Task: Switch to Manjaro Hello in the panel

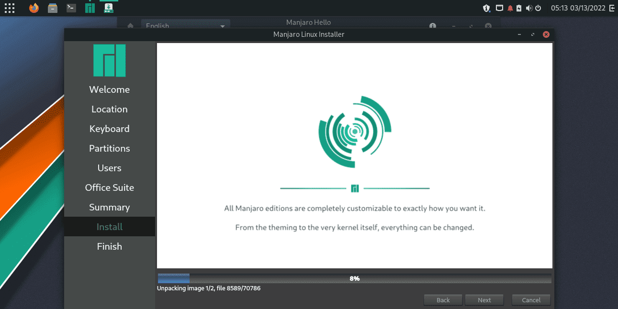Action: (x=90, y=8)
